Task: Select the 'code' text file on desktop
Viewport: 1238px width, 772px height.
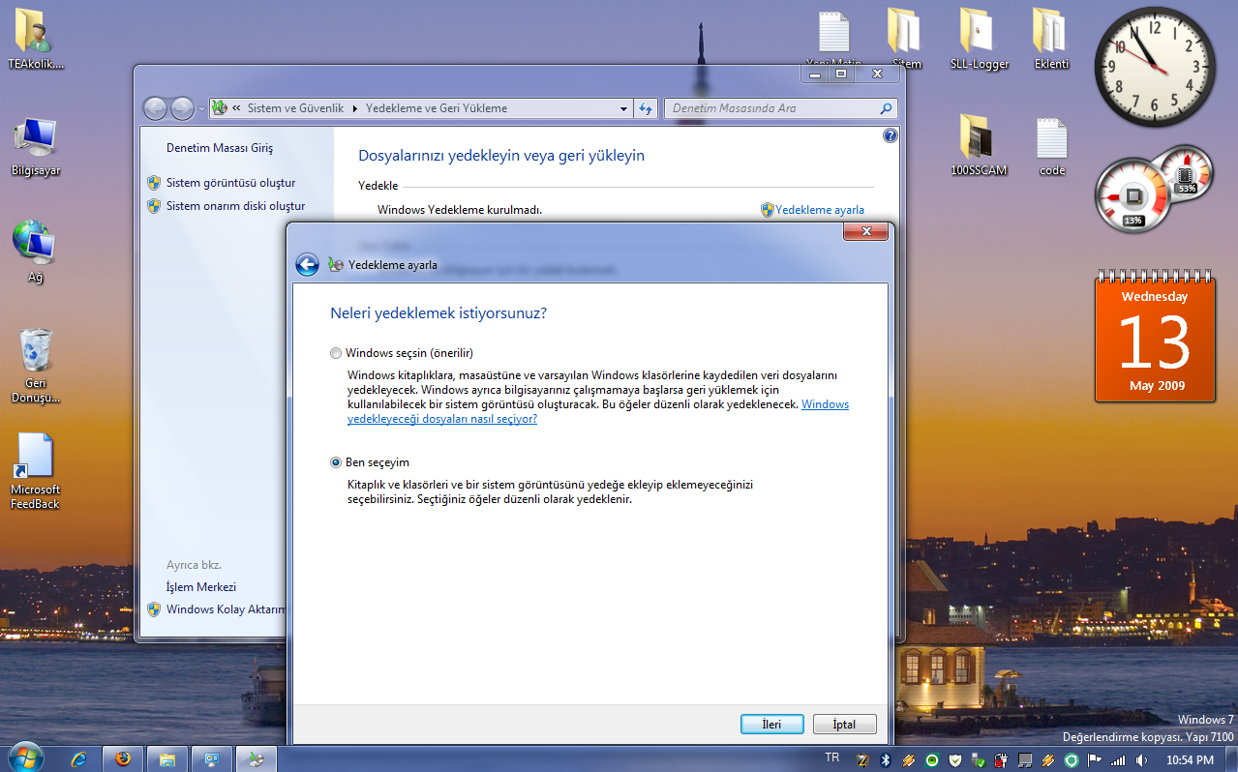Action: [x=1052, y=145]
